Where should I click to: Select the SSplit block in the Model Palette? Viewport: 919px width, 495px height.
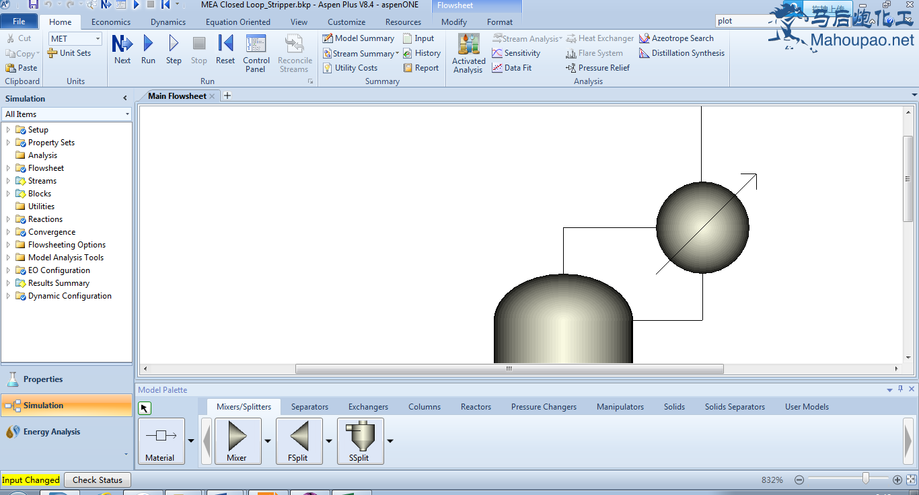[x=360, y=441]
